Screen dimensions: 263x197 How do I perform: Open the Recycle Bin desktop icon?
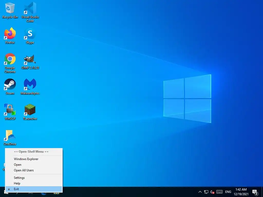[x=10, y=10]
